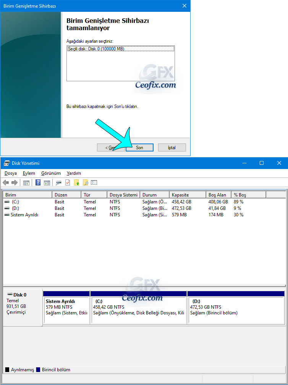Open the Dosya menu
The width and height of the screenshot is (288, 385).
coord(11,173)
